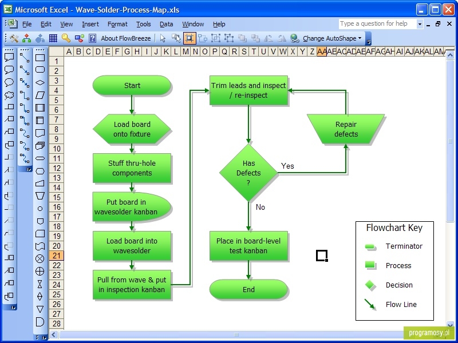The width and height of the screenshot is (458, 343).
Task: Click the Flowchart Key title text
Action: pos(394,228)
